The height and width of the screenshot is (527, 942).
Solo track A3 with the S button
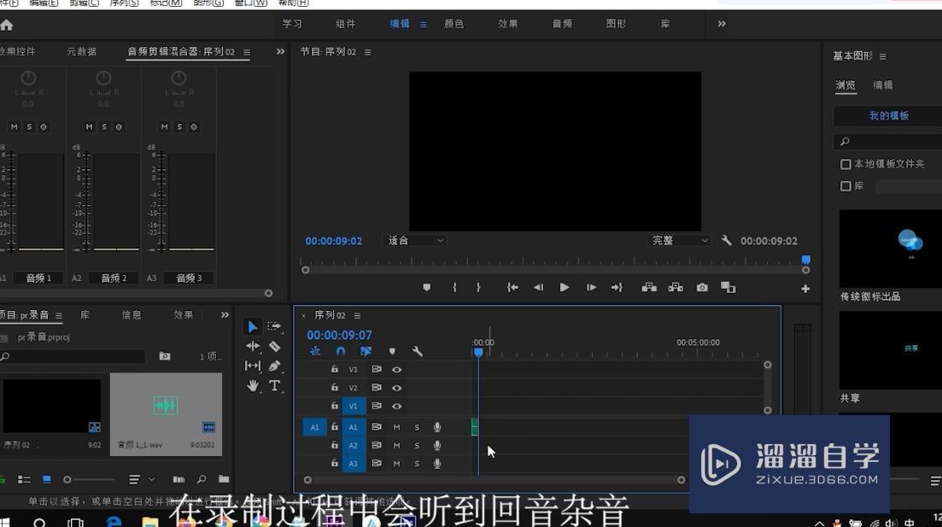417,463
